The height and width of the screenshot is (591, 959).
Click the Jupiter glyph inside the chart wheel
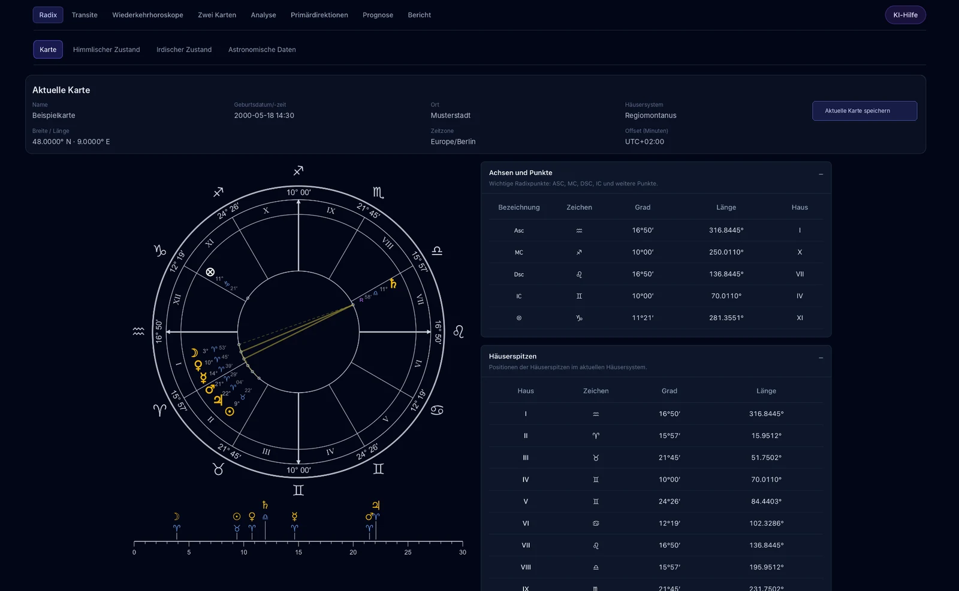click(x=218, y=400)
